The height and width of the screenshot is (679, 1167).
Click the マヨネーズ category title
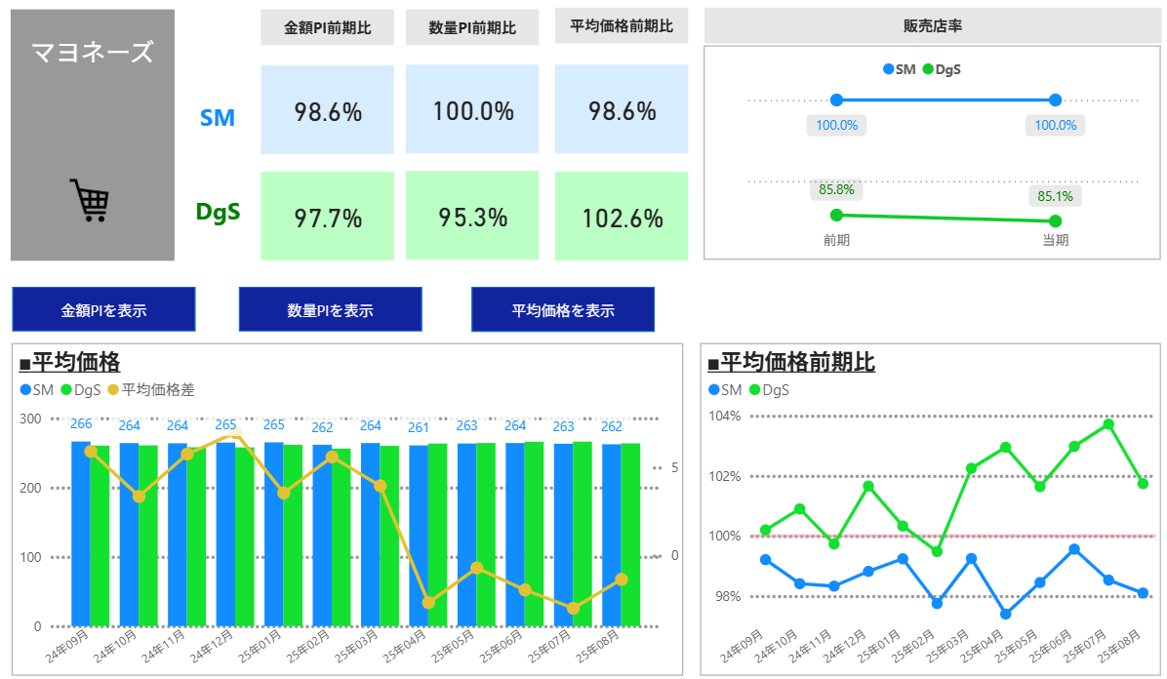click(93, 53)
